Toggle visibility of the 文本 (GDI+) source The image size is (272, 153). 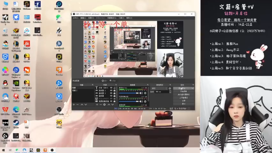(x=111, y=88)
